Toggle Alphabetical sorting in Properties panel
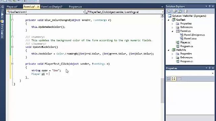 coord(173,79)
